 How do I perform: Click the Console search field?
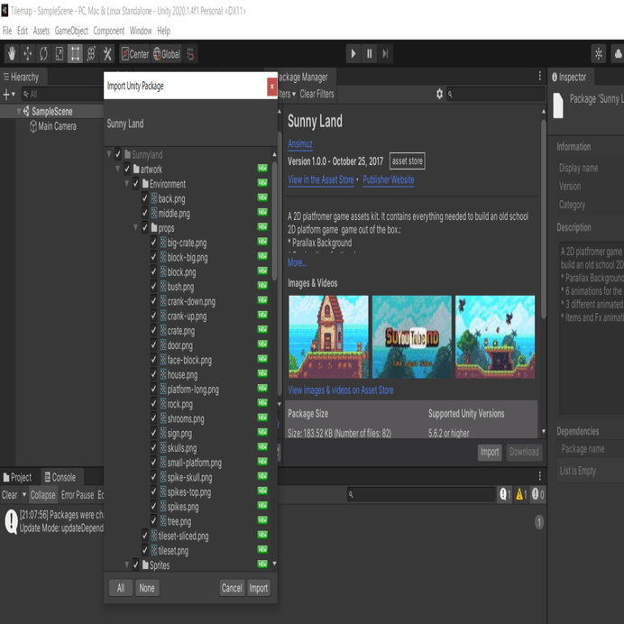tap(421, 494)
